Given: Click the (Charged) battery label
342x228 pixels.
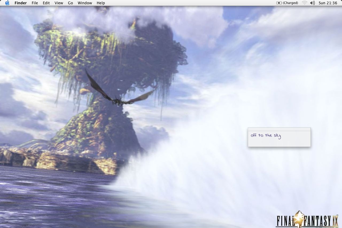Looking at the screenshot, I should pyautogui.click(x=290, y=3).
